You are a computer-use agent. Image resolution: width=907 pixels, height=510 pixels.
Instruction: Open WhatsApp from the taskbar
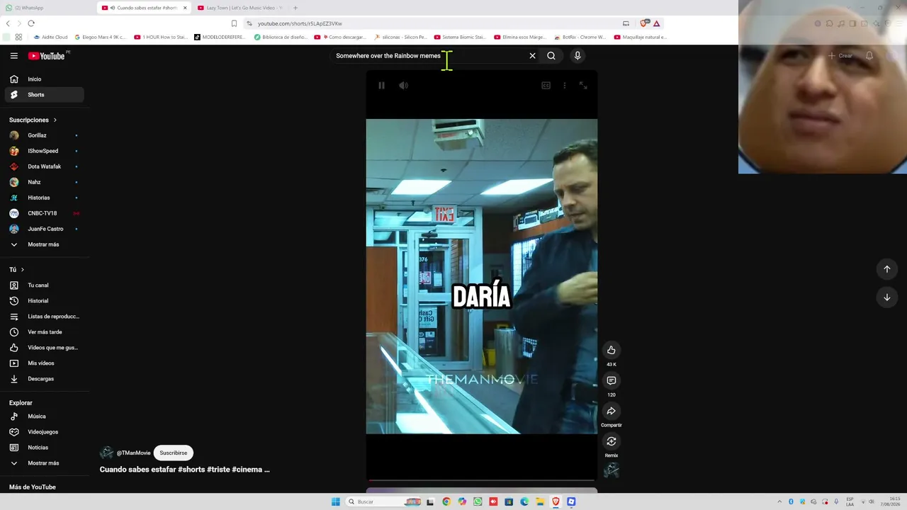(x=478, y=501)
